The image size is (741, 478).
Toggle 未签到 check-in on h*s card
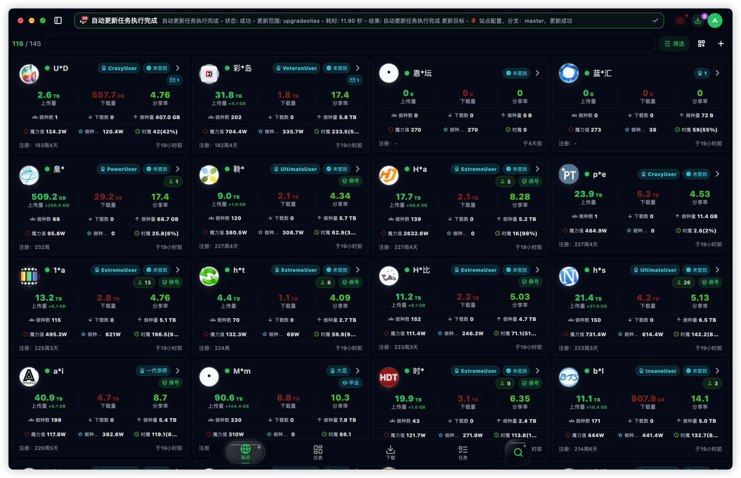[697, 270]
